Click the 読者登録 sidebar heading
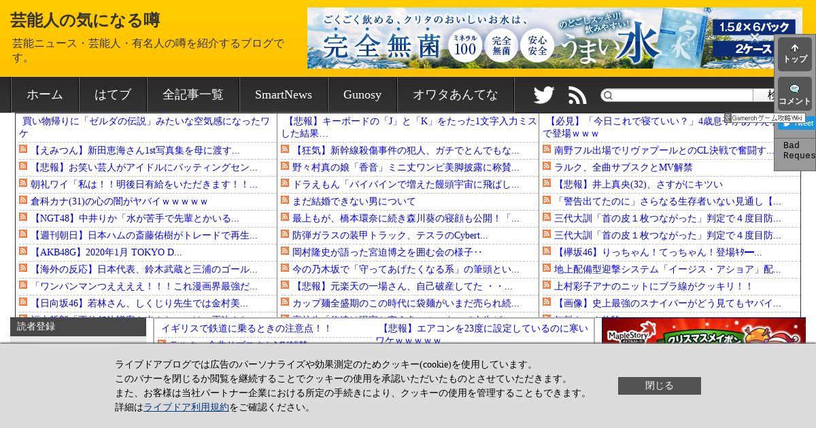The image size is (816, 428). (x=78, y=327)
